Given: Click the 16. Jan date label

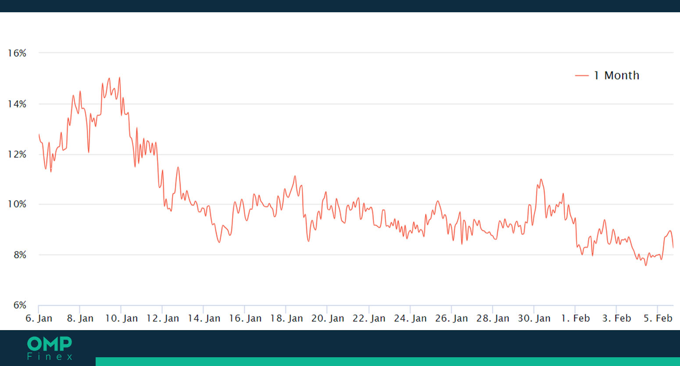Looking at the screenshot, I should [245, 318].
